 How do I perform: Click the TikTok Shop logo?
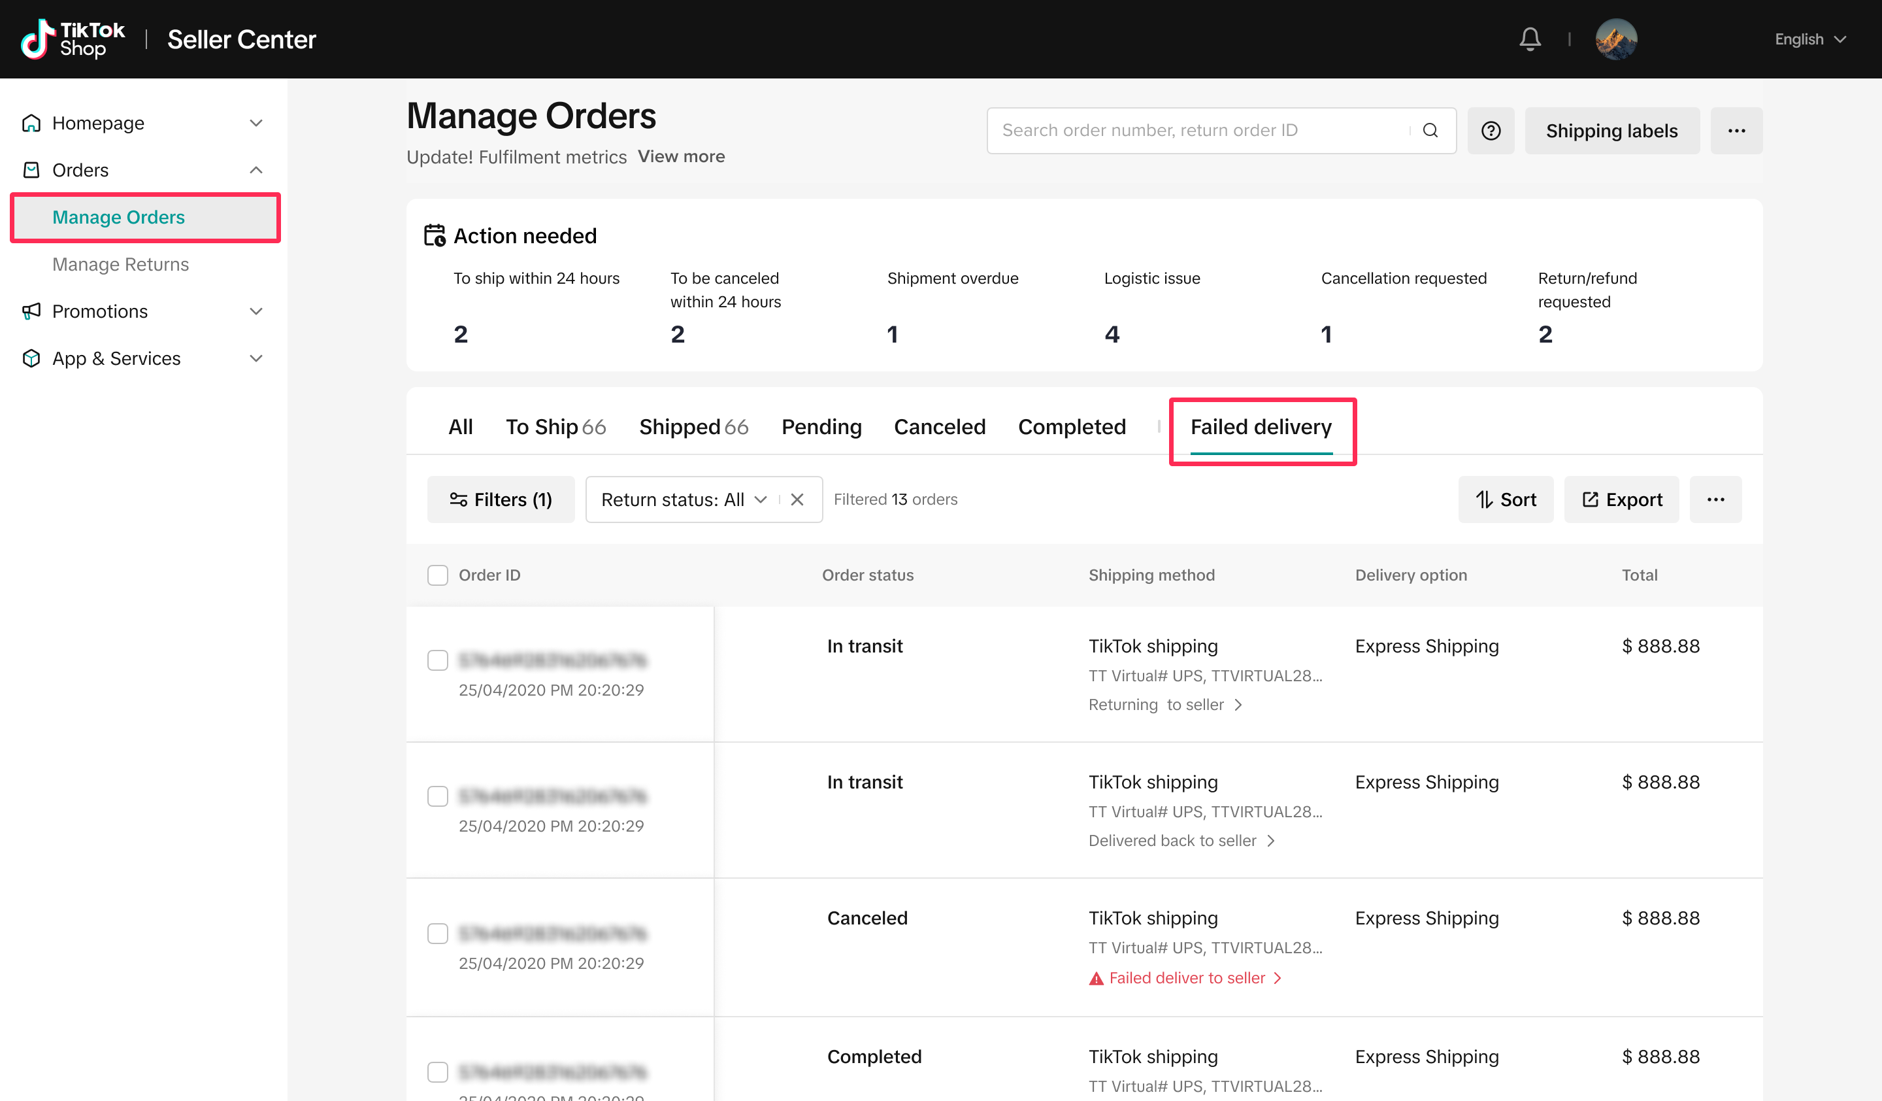[x=73, y=39]
